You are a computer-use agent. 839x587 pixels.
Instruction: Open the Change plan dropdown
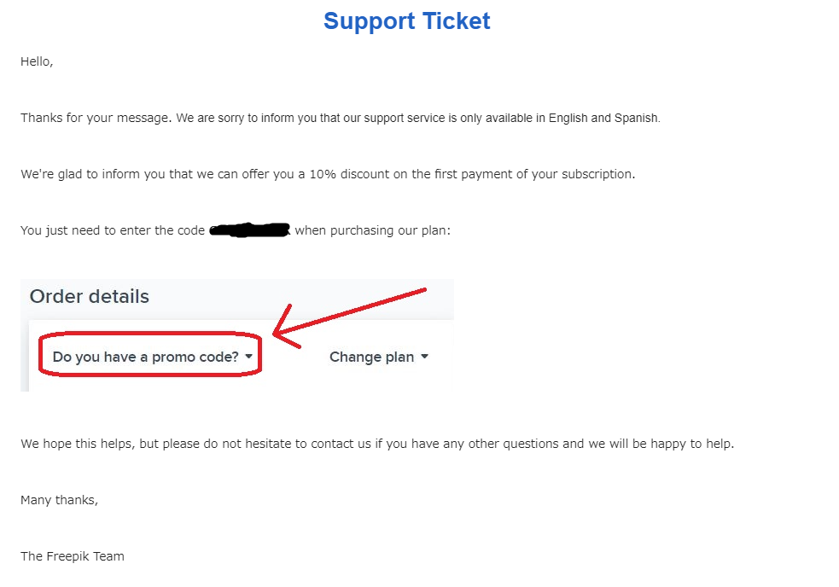pyautogui.click(x=379, y=357)
